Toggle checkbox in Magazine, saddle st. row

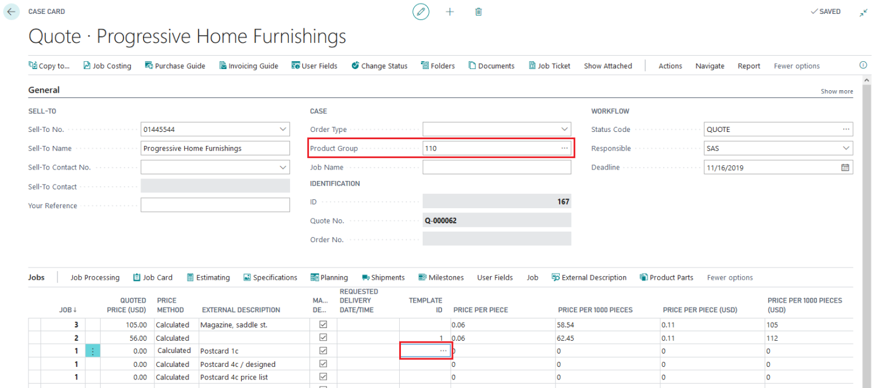323,324
